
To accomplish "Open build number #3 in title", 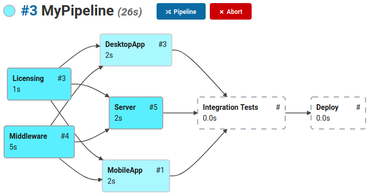I will 29,11.
